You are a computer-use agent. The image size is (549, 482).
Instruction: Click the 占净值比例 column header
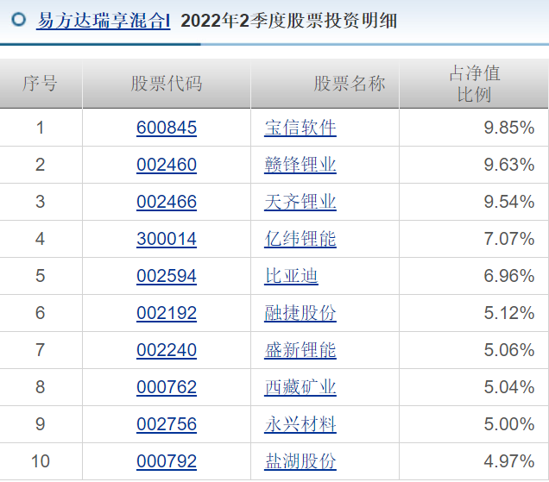pos(474,84)
